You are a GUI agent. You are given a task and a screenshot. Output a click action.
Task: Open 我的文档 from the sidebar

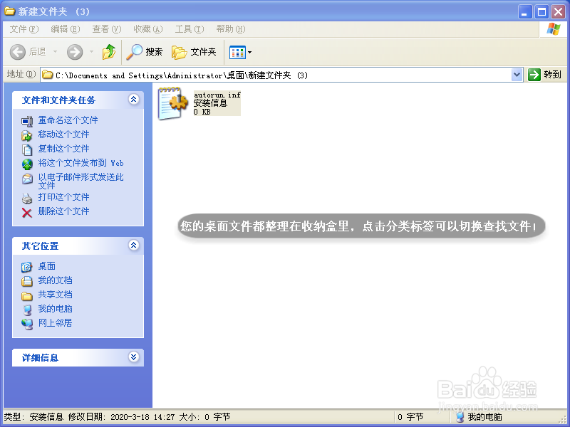[55, 280]
